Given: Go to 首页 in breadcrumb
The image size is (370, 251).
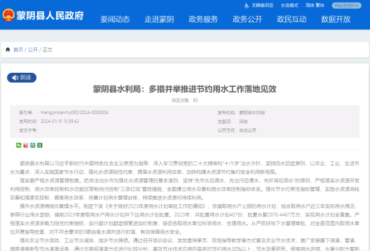Looking at the screenshot, I should pos(18,49).
